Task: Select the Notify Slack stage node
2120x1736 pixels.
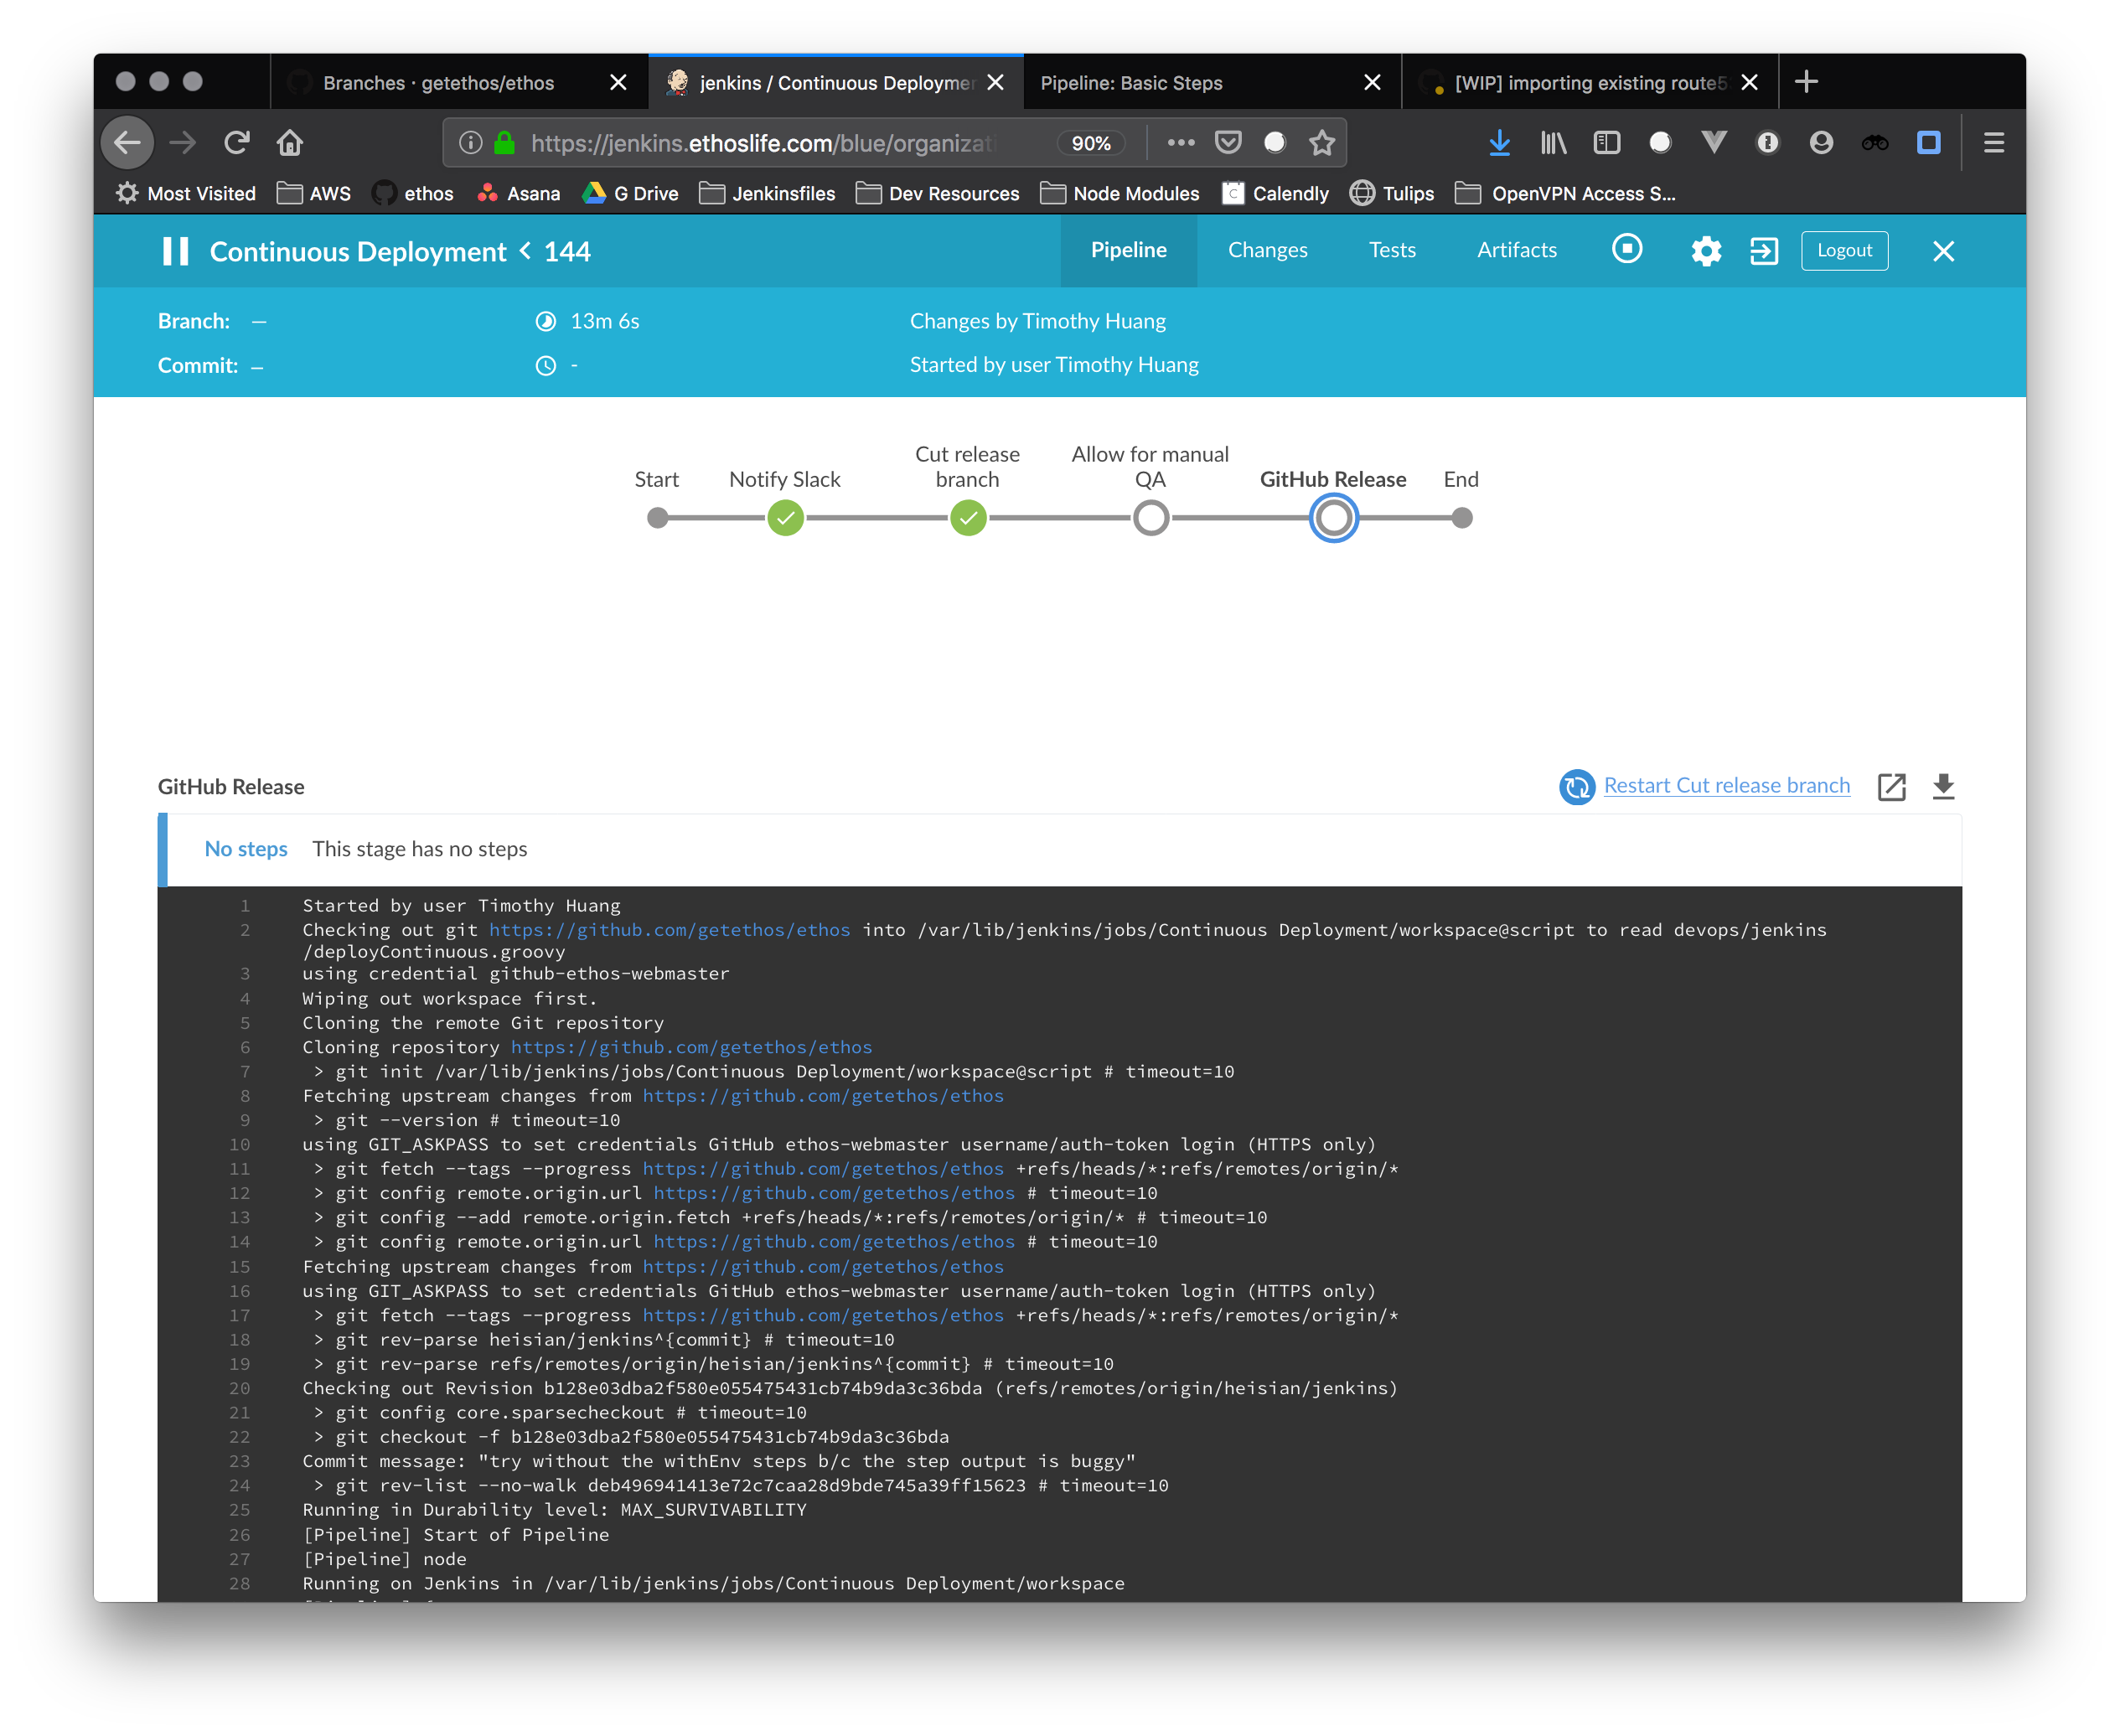Action: click(786, 518)
